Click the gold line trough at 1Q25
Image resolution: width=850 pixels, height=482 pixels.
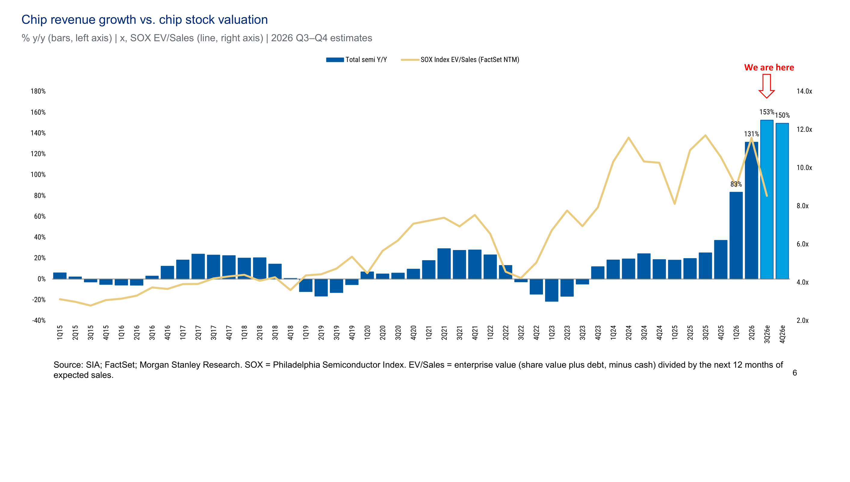[x=675, y=204]
